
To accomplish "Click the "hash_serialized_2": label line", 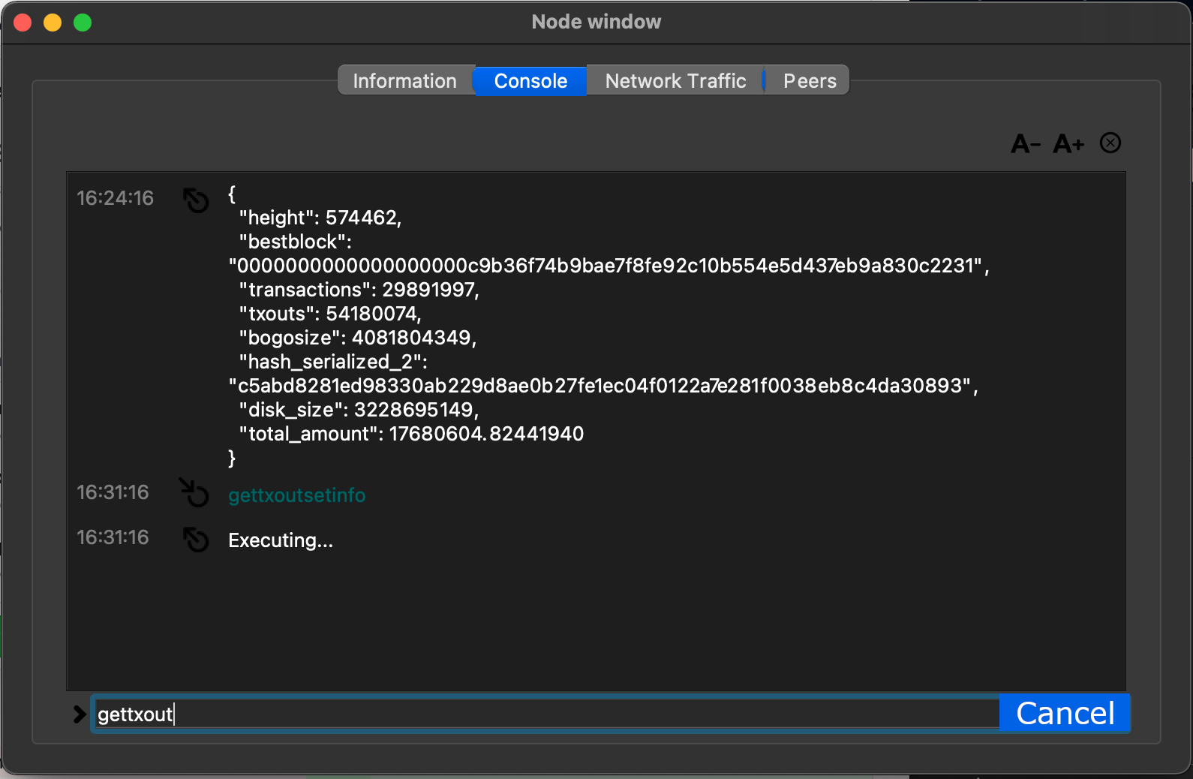I will [333, 362].
